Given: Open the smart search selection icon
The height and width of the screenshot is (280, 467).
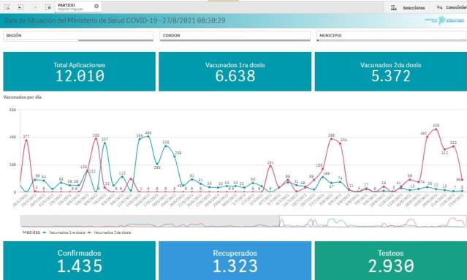Looking at the screenshot, I should (x=7, y=7).
